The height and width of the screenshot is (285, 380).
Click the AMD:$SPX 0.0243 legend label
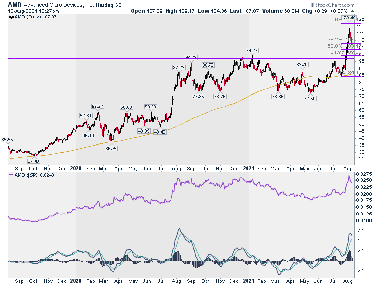[x=34, y=175]
